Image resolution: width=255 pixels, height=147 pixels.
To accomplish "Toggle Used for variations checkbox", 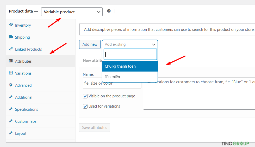I will (85, 106).
